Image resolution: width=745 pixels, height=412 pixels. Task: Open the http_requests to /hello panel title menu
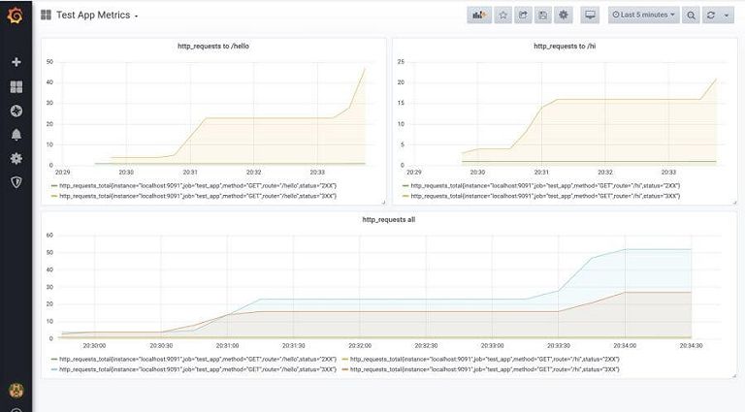coord(213,46)
